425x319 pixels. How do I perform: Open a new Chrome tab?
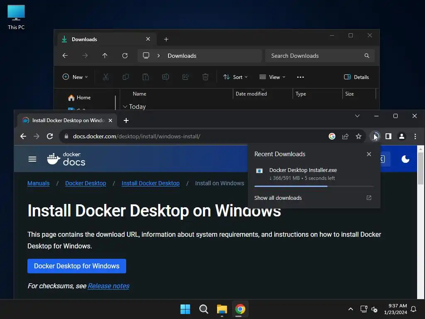point(126,120)
